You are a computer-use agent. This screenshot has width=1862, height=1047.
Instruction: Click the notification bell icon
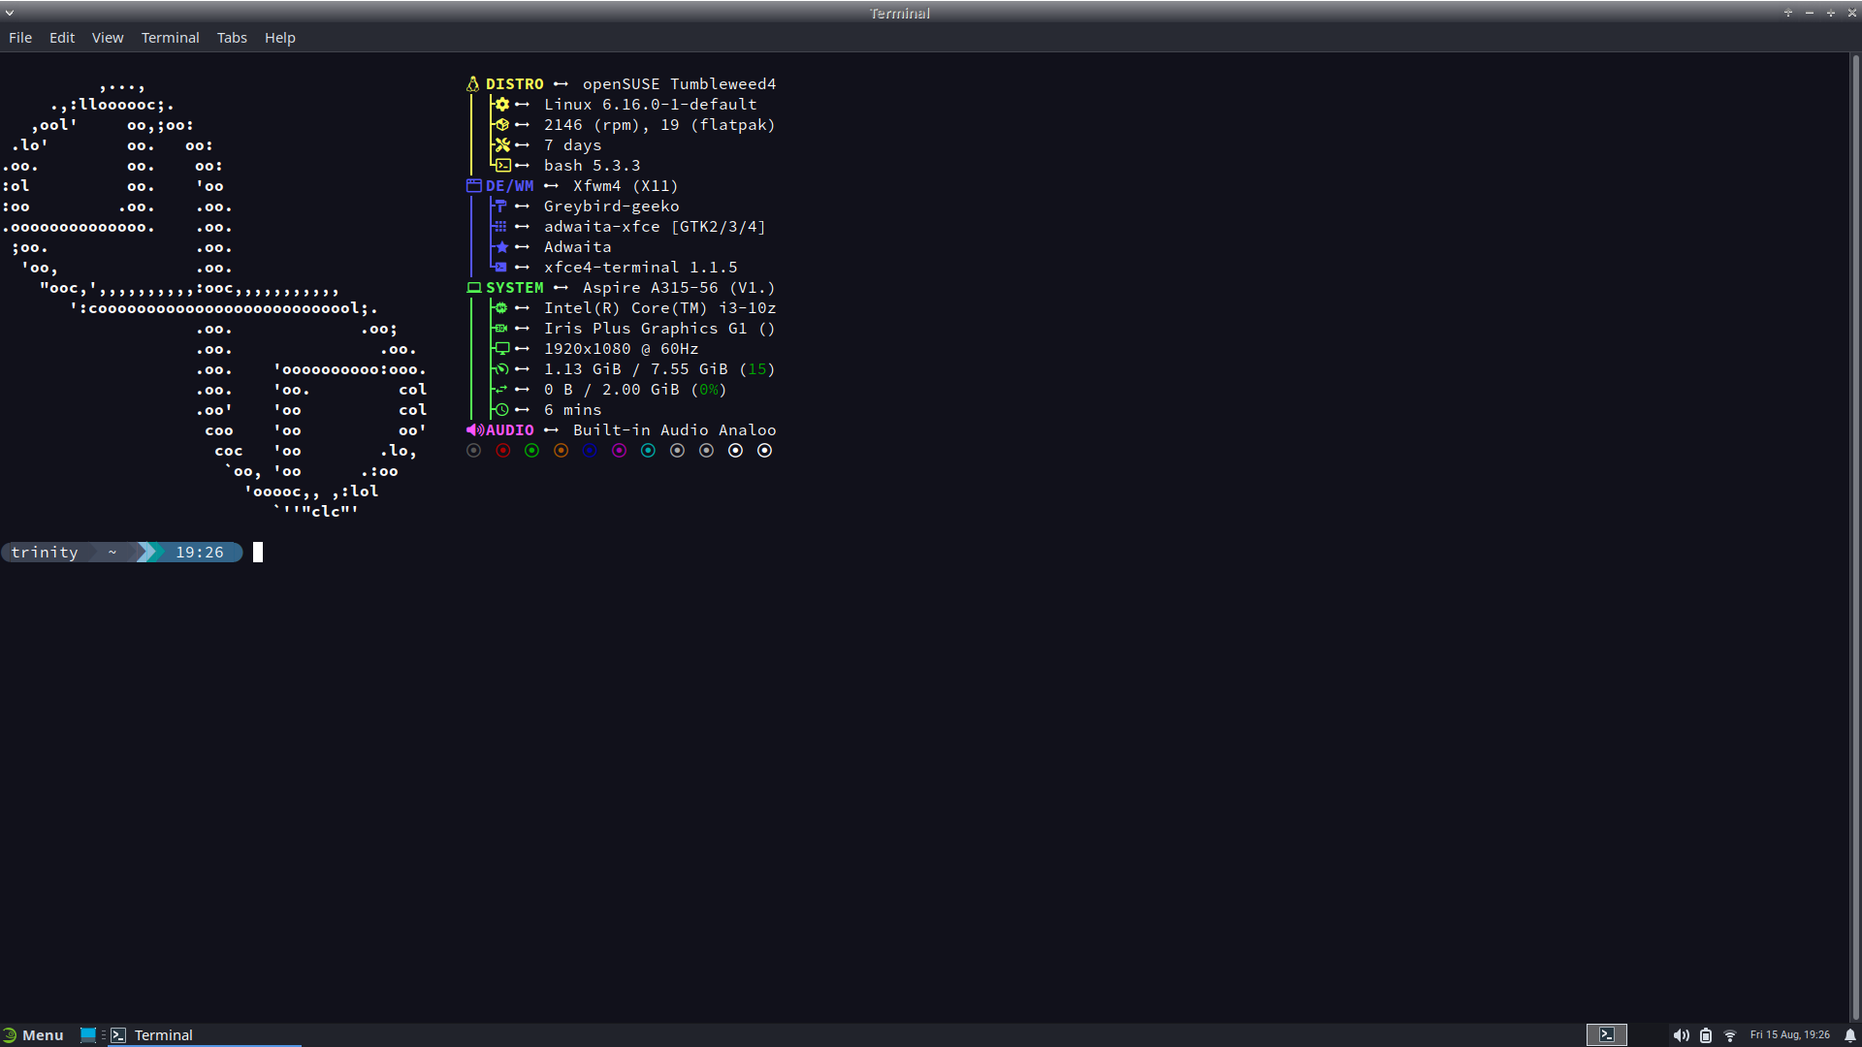pyautogui.click(x=1849, y=1035)
